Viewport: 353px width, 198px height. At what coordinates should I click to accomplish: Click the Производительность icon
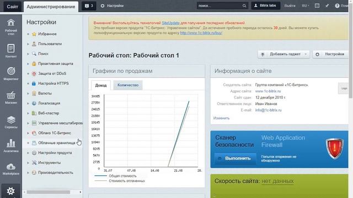coord(34,173)
